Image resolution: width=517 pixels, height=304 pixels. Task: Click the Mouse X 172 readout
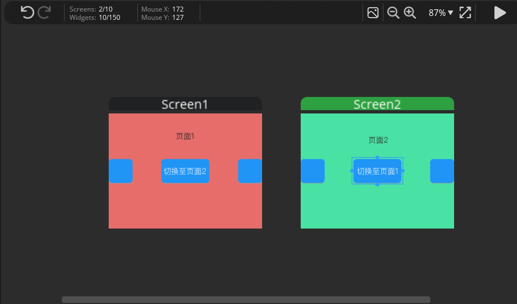pyautogui.click(x=163, y=9)
